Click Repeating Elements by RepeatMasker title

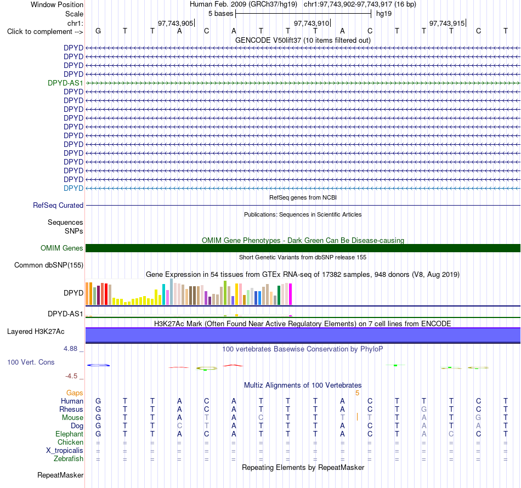point(303,467)
